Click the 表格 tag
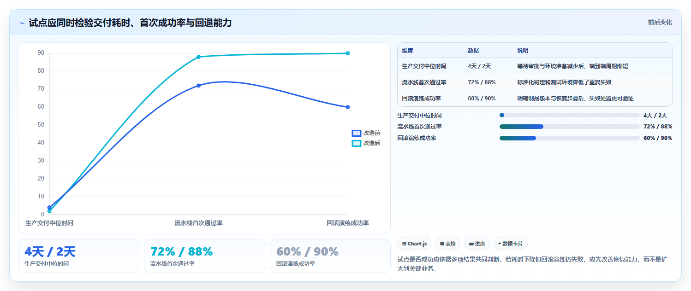The image size is (691, 291). pyautogui.click(x=447, y=244)
